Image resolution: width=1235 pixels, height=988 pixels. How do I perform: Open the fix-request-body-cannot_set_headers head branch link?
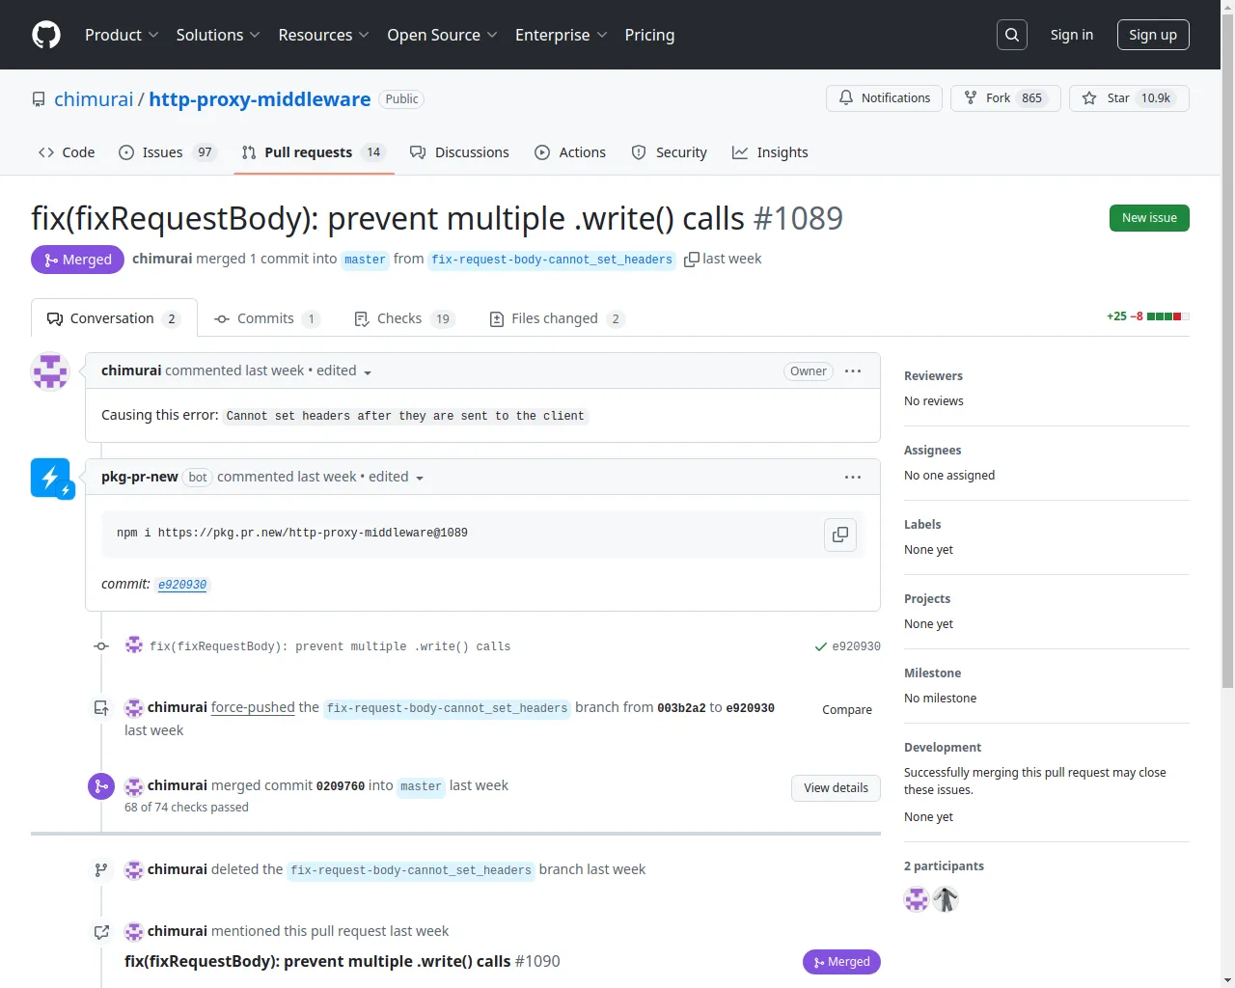[x=551, y=260]
